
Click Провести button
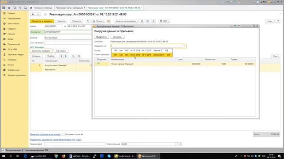[x=76, y=21]
